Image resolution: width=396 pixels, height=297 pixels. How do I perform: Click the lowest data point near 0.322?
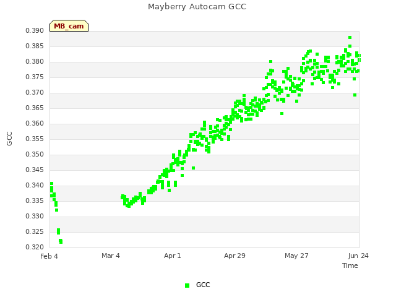click(61, 242)
